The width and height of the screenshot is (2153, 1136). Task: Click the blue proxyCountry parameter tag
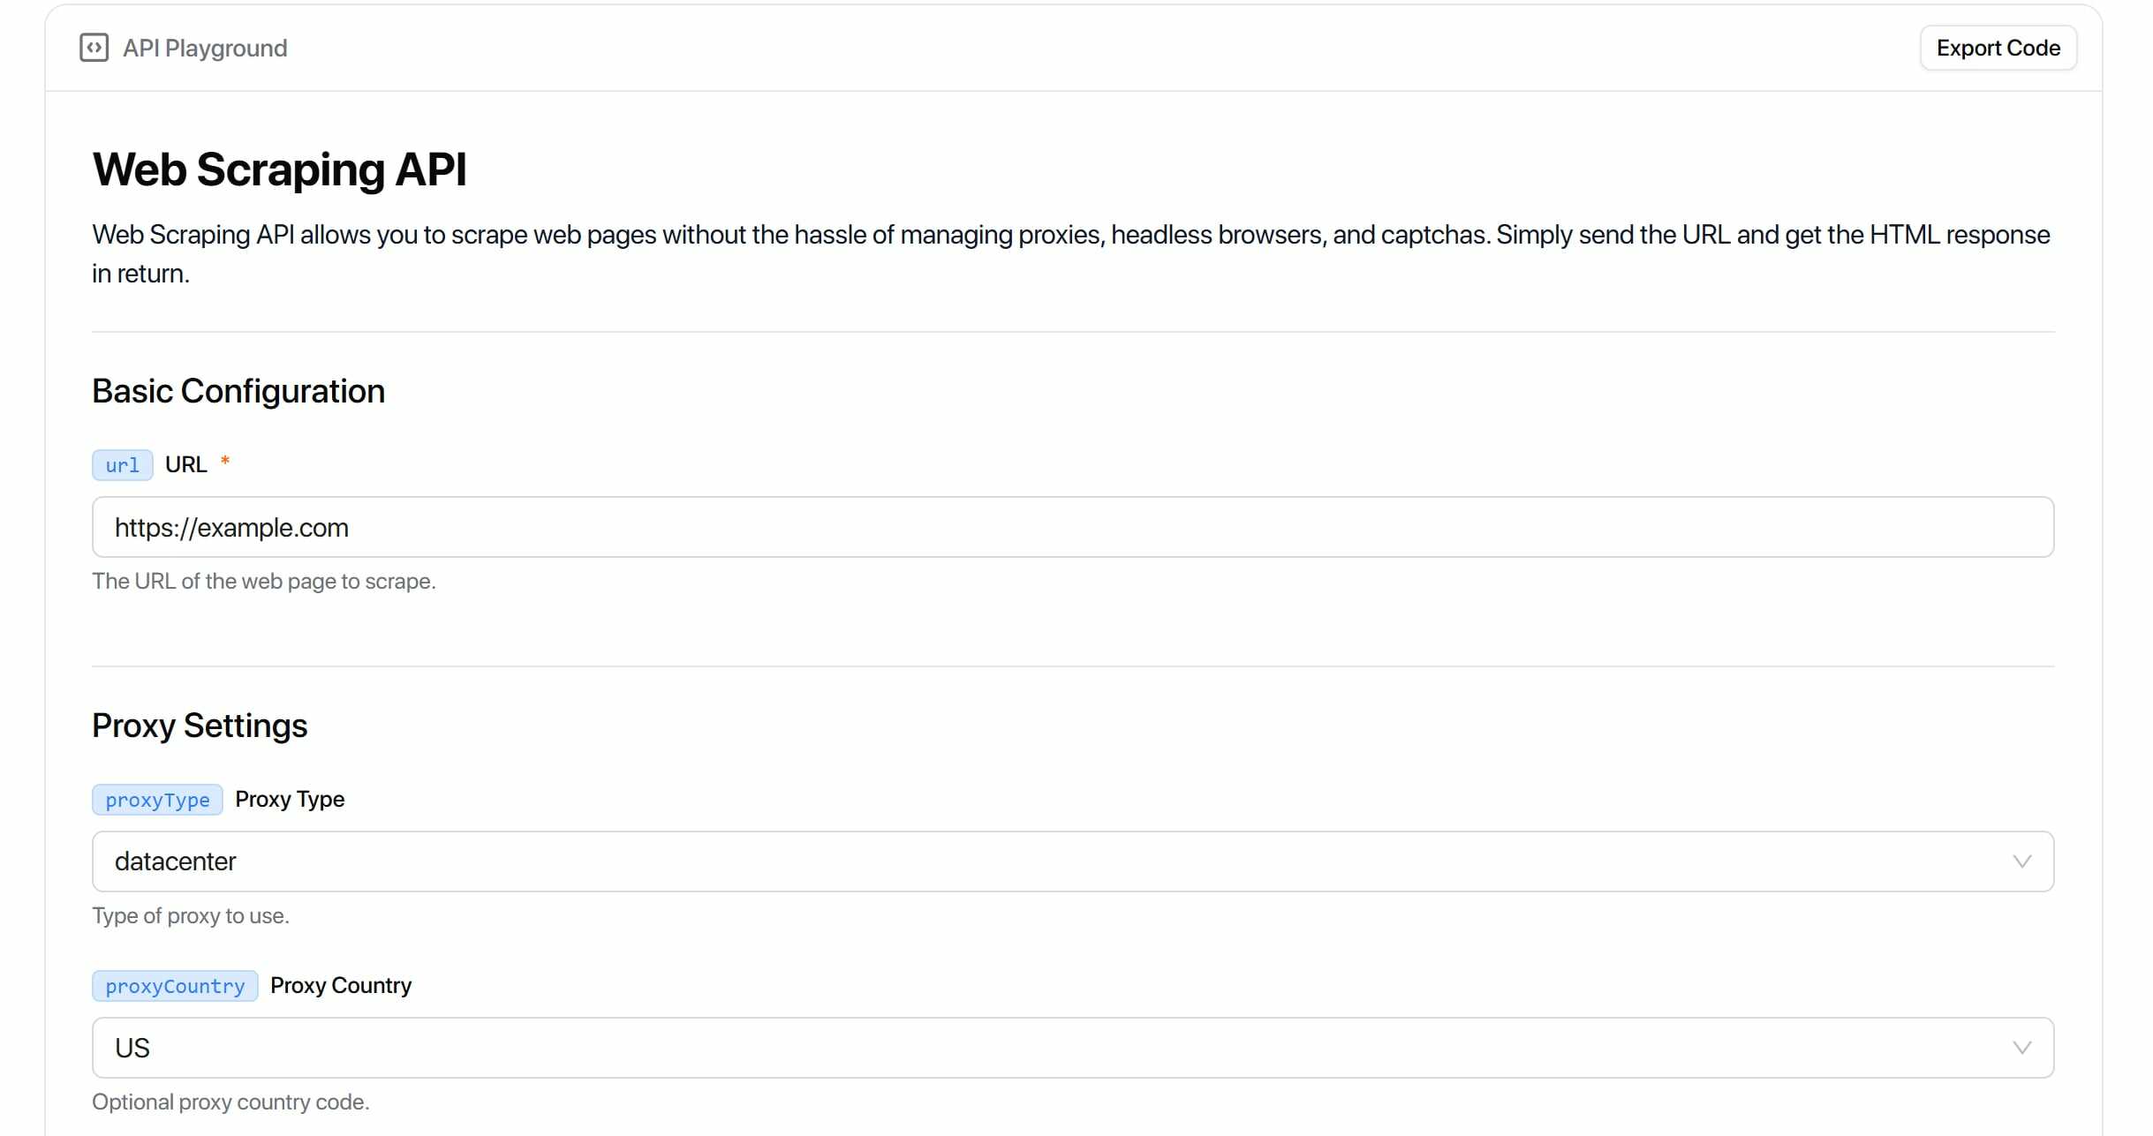(x=175, y=986)
